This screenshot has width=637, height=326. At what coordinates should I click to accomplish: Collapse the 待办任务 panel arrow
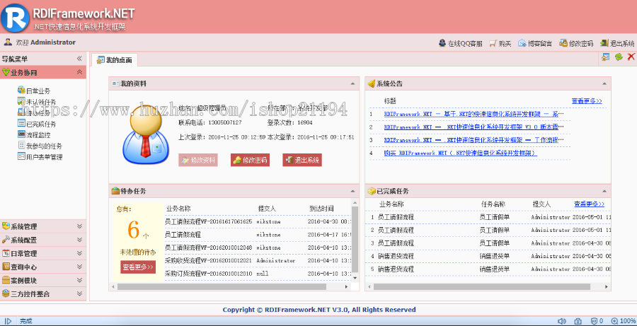(x=352, y=191)
